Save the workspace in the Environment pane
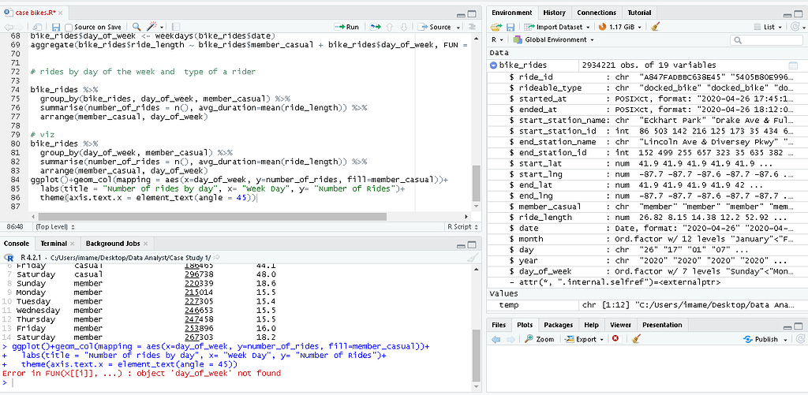This screenshot has width=808, height=395. point(511,27)
